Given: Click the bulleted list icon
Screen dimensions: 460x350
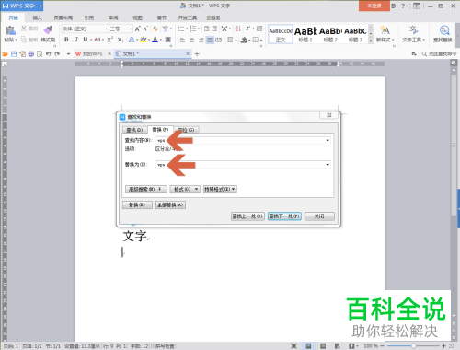Looking at the screenshot, I should point(181,29).
